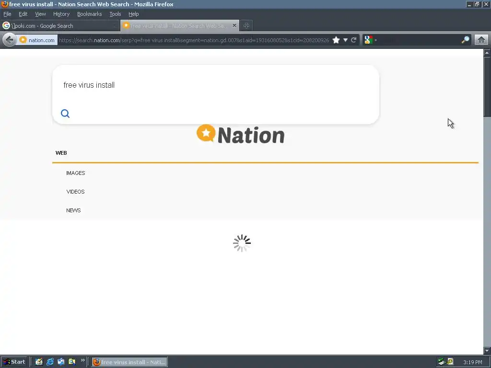This screenshot has height=368, width=491.
Task: Click the blue search magnifier icon
Action: point(65,114)
